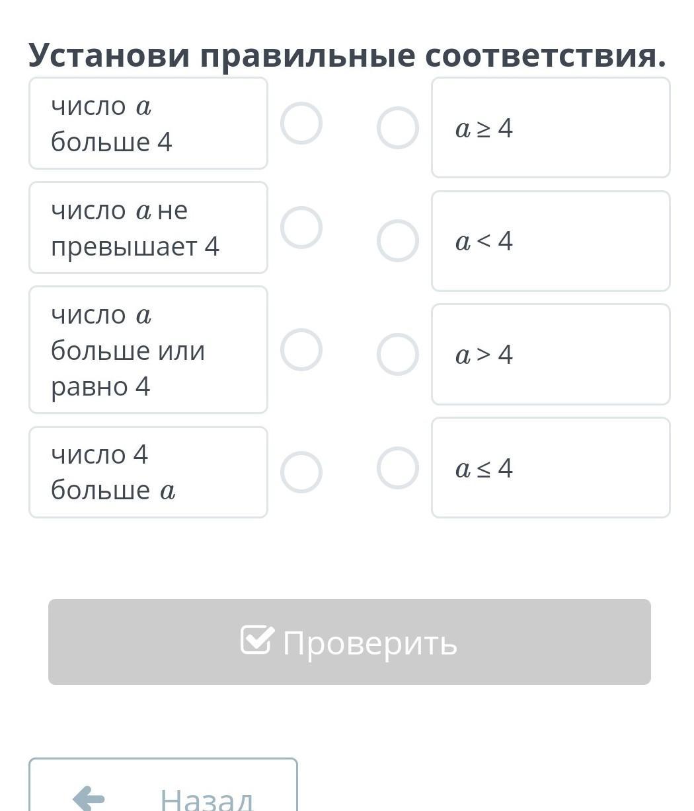Select radio circle next to a > 4

[x=397, y=354]
